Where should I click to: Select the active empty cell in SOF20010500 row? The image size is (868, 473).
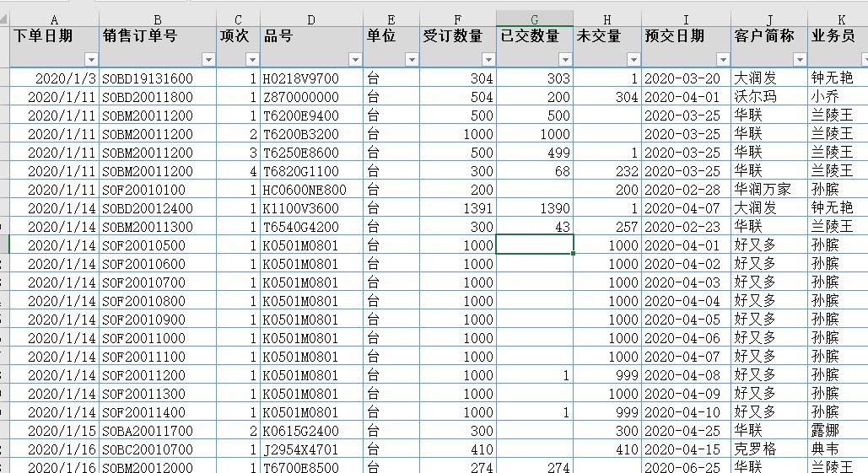coord(535,245)
